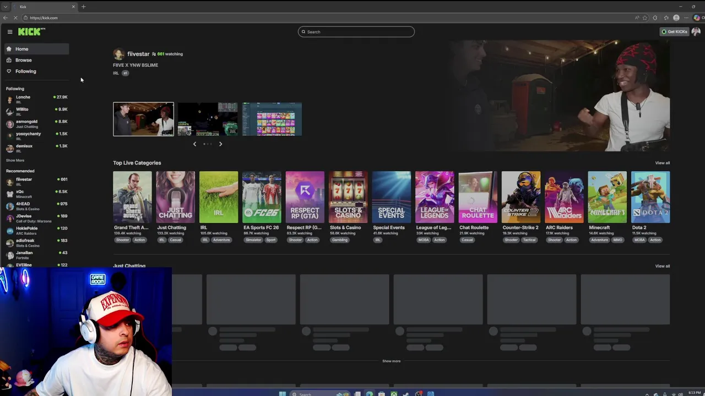This screenshot has height=396, width=705.
Task: Open Lonche channel in Following list
Action: point(36,99)
